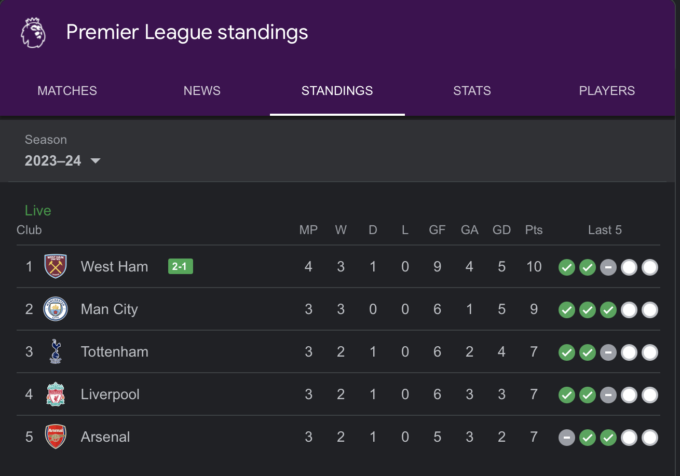
Task: Go to the Players tab
Action: [x=607, y=91]
